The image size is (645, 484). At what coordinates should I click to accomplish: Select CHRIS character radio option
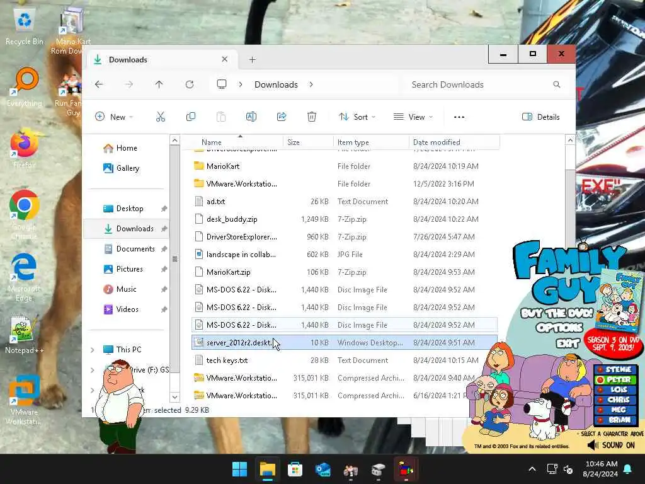(615, 400)
